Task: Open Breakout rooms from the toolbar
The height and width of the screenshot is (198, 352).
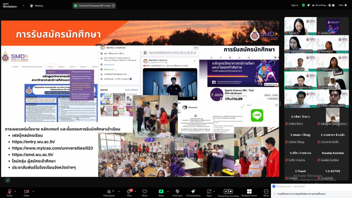Action: 249,192
